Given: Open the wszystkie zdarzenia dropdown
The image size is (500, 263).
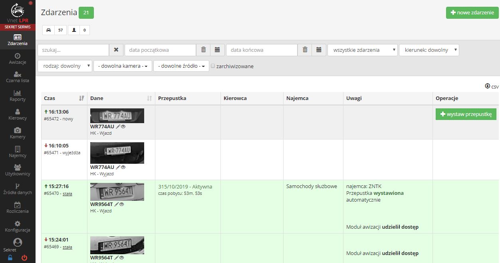Looking at the screenshot, I should click(x=363, y=50).
